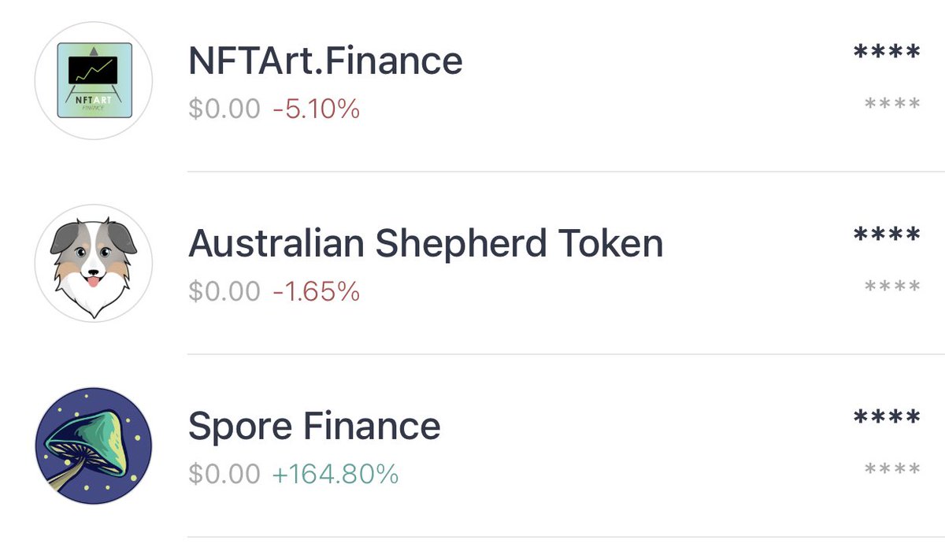
Task: Reveal the hidden bold NFTArt.Finance balance
Action: point(887,54)
